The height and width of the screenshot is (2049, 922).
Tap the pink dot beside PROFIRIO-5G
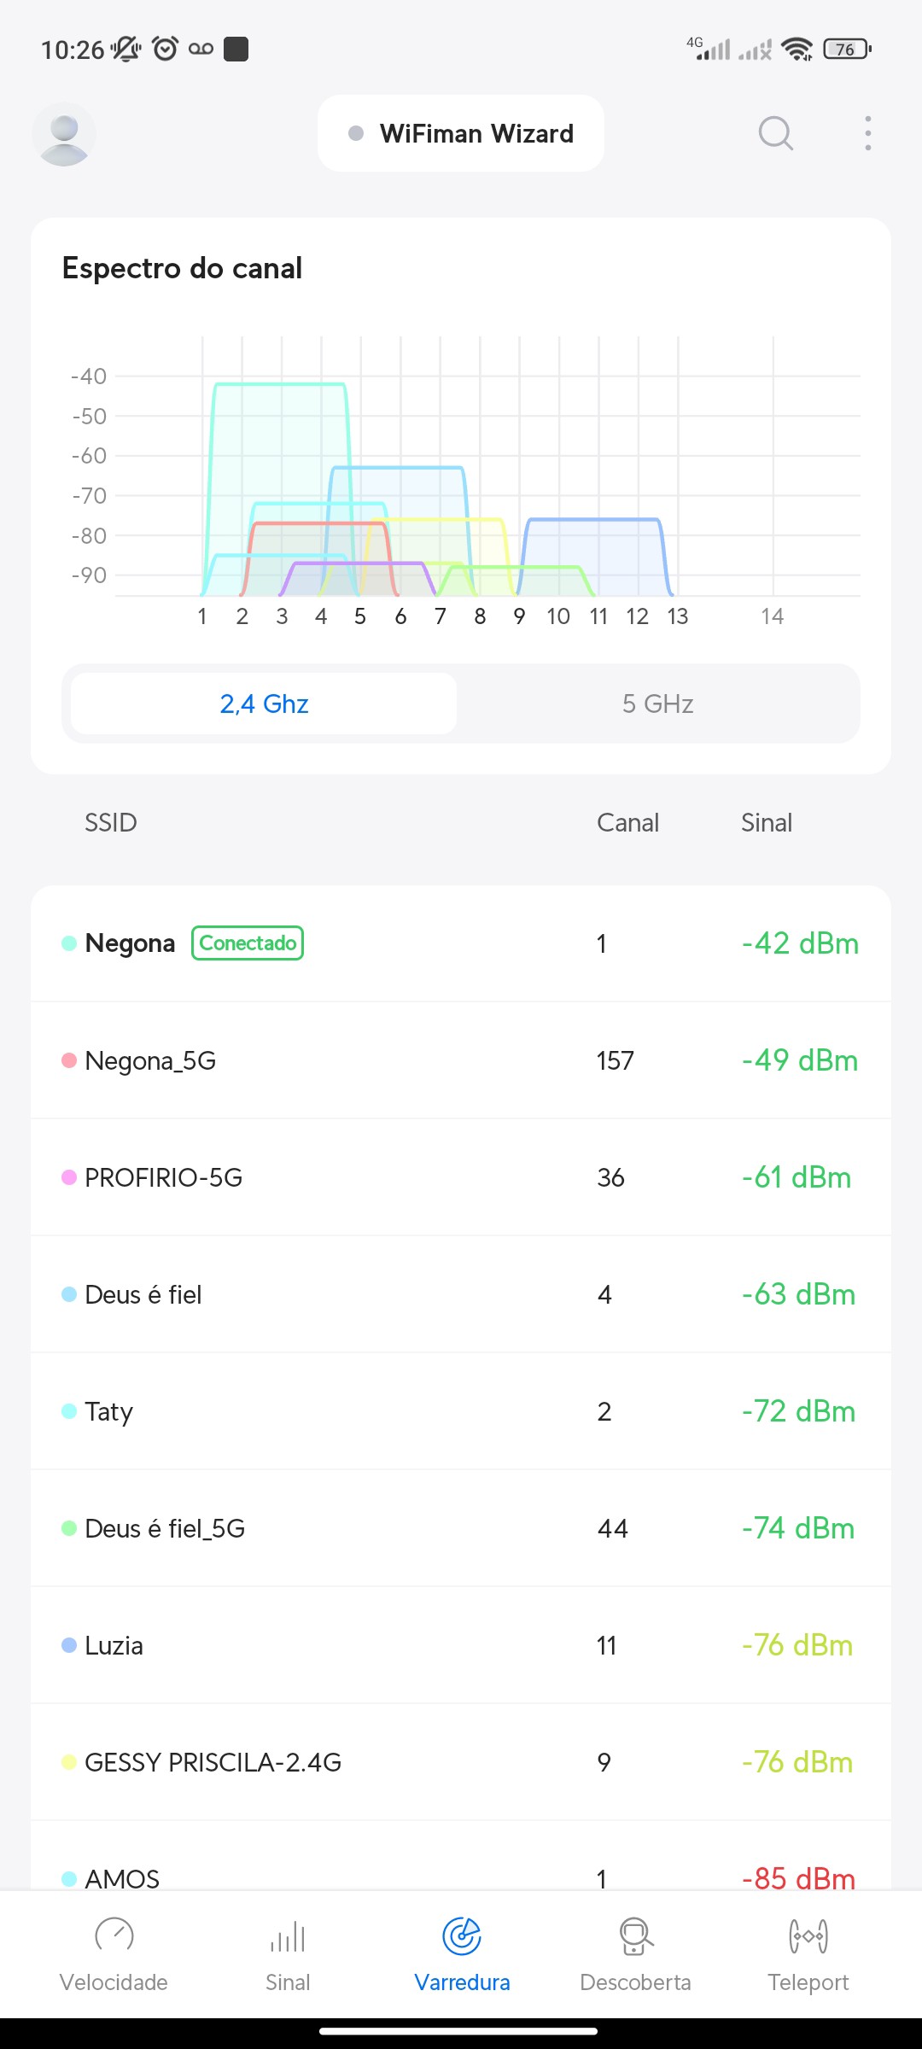point(69,1177)
